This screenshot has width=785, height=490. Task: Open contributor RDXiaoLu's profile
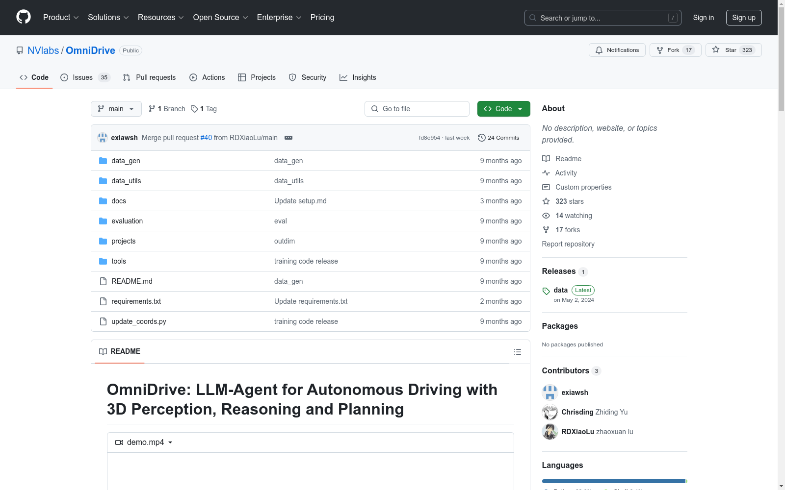578,432
